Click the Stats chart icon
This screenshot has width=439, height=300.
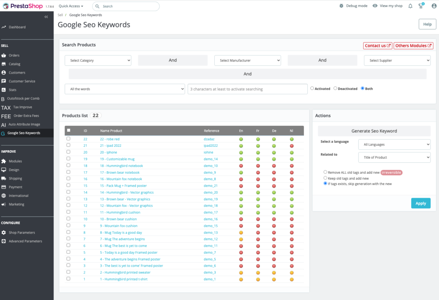click(x=3, y=90)
